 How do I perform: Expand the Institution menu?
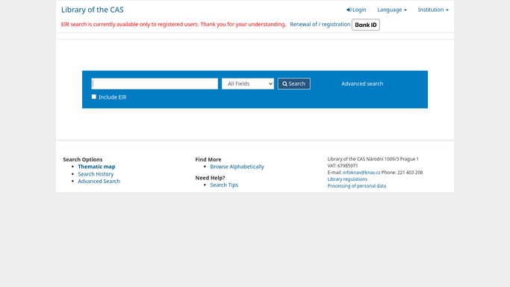pos(433,10)
